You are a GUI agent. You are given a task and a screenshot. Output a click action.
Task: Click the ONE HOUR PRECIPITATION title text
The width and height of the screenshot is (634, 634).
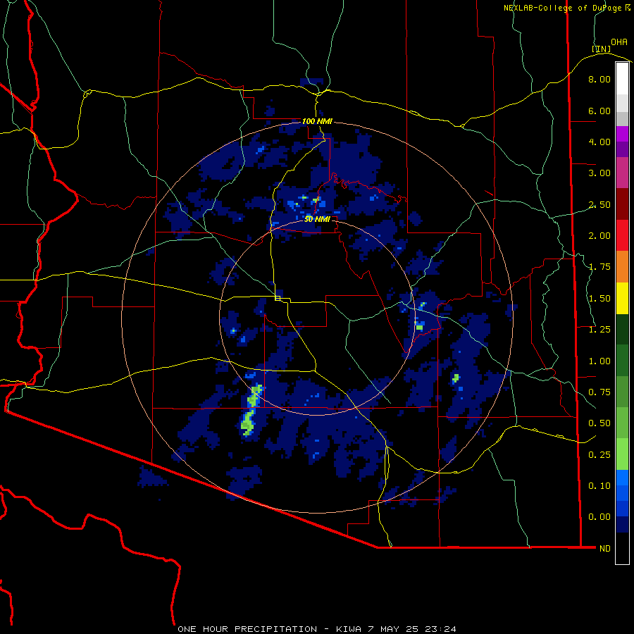click(247, 629)
